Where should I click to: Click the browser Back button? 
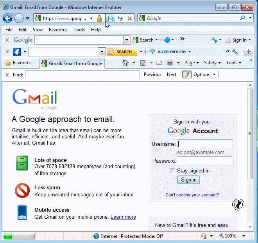(x=7, y=18)
